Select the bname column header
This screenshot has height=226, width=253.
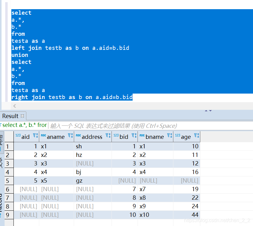(155, 137)
